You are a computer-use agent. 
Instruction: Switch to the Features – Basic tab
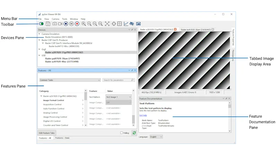tap(62, 138)
